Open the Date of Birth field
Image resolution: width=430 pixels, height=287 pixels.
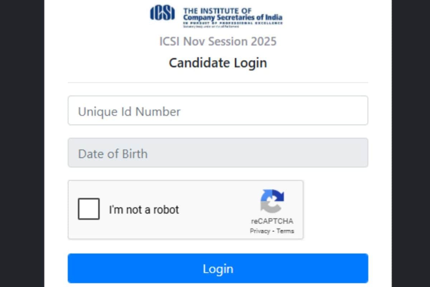(218, 153)
